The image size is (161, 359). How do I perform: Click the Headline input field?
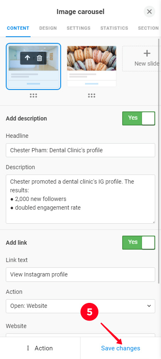80,150
